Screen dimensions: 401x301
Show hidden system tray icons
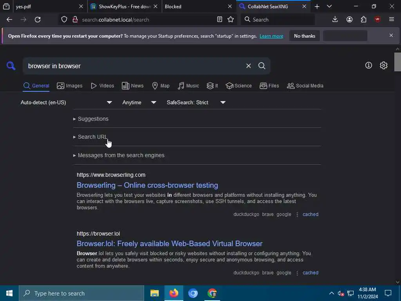[331, 293]
